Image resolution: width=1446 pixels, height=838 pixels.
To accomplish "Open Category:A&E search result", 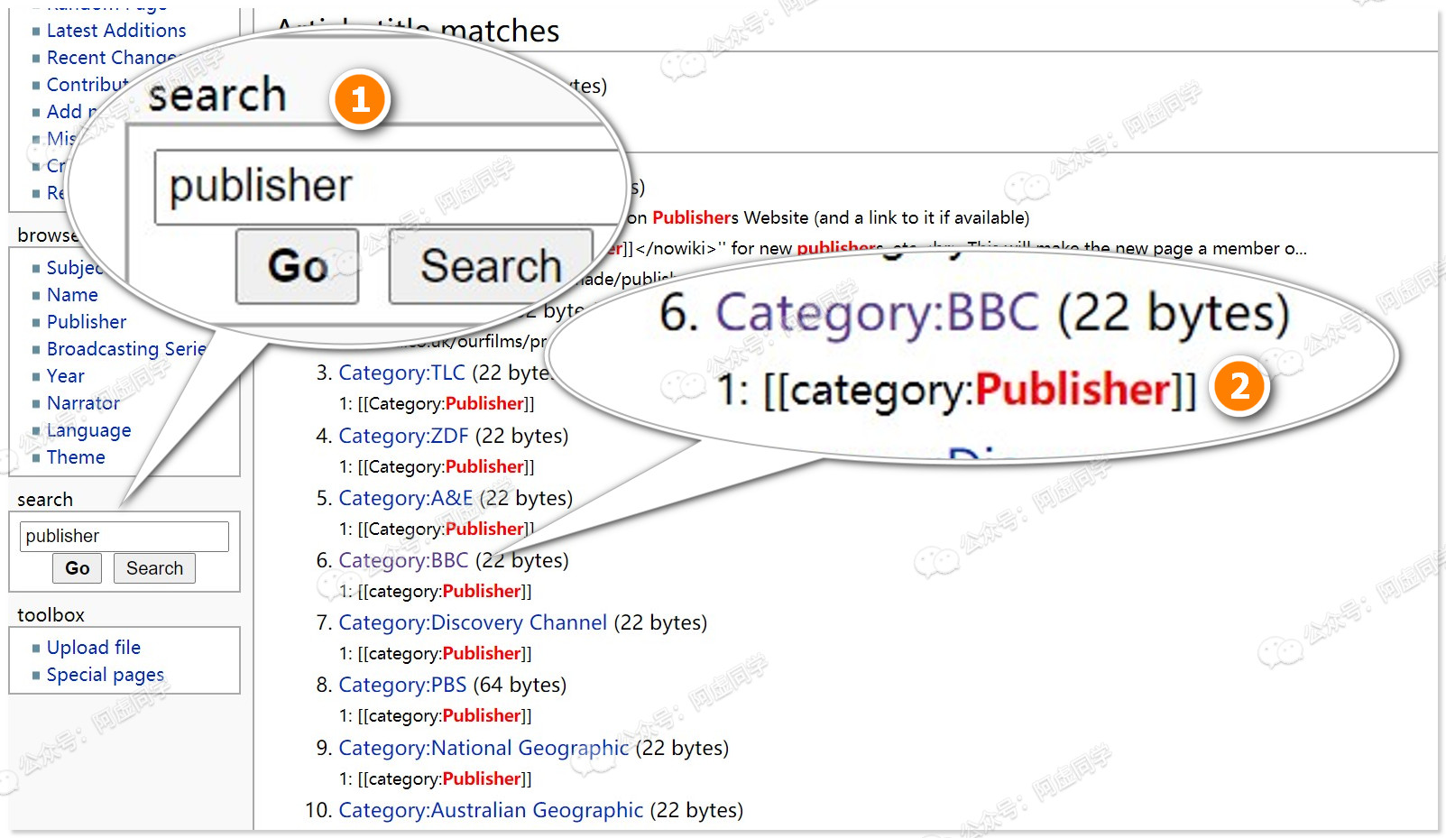I will [406, 498].
